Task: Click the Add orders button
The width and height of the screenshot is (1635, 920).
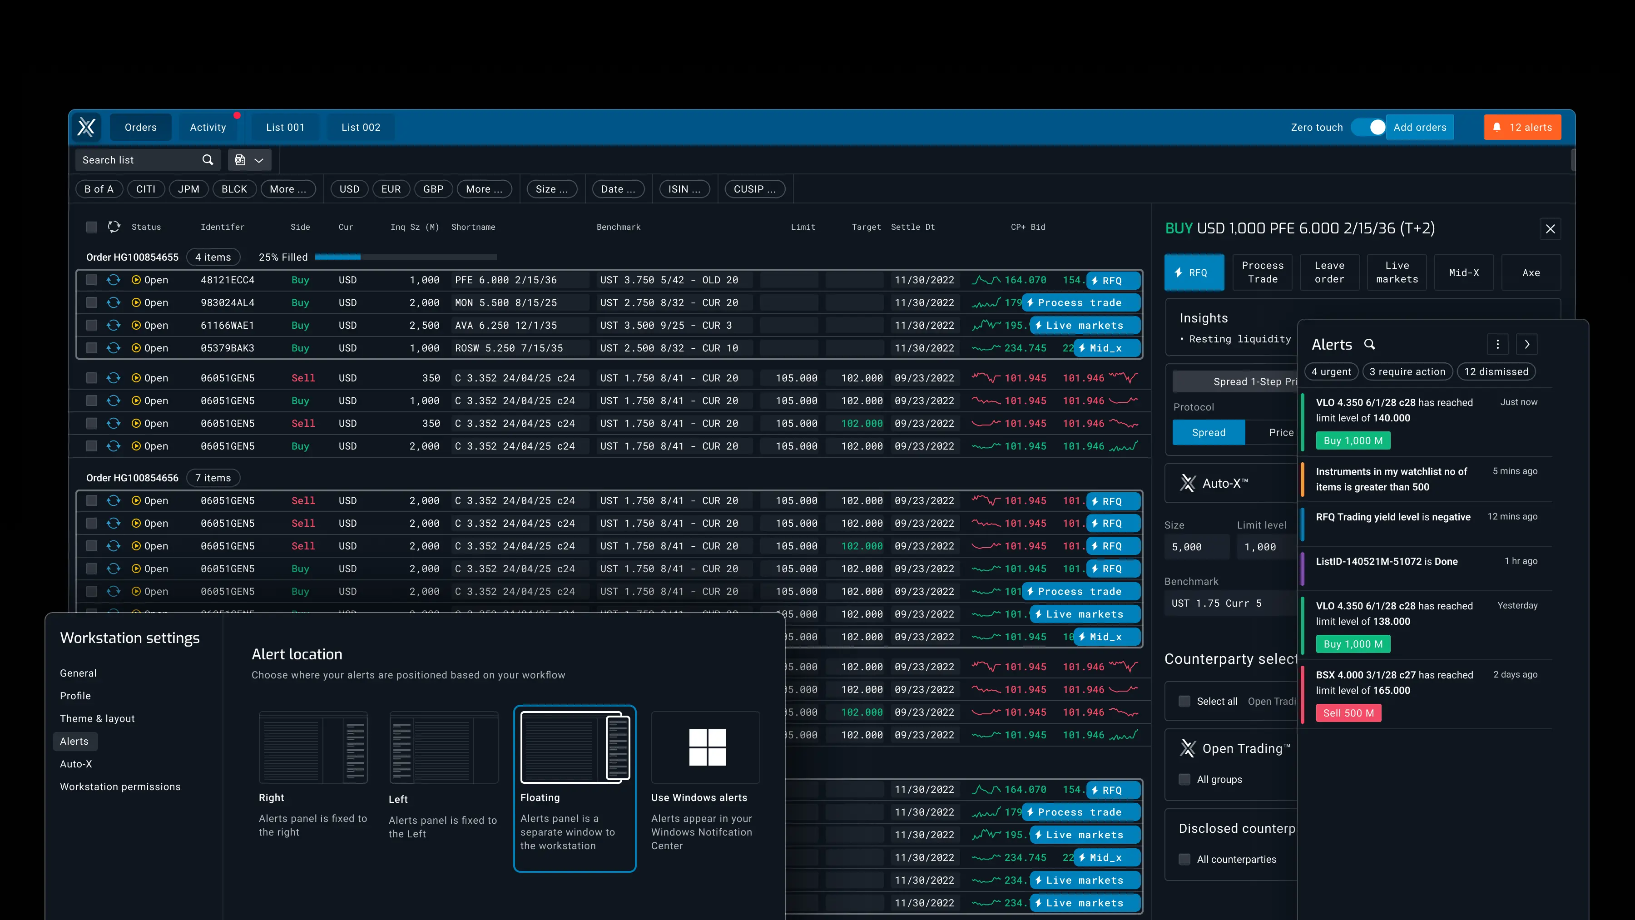Action: pos(1420,127)
